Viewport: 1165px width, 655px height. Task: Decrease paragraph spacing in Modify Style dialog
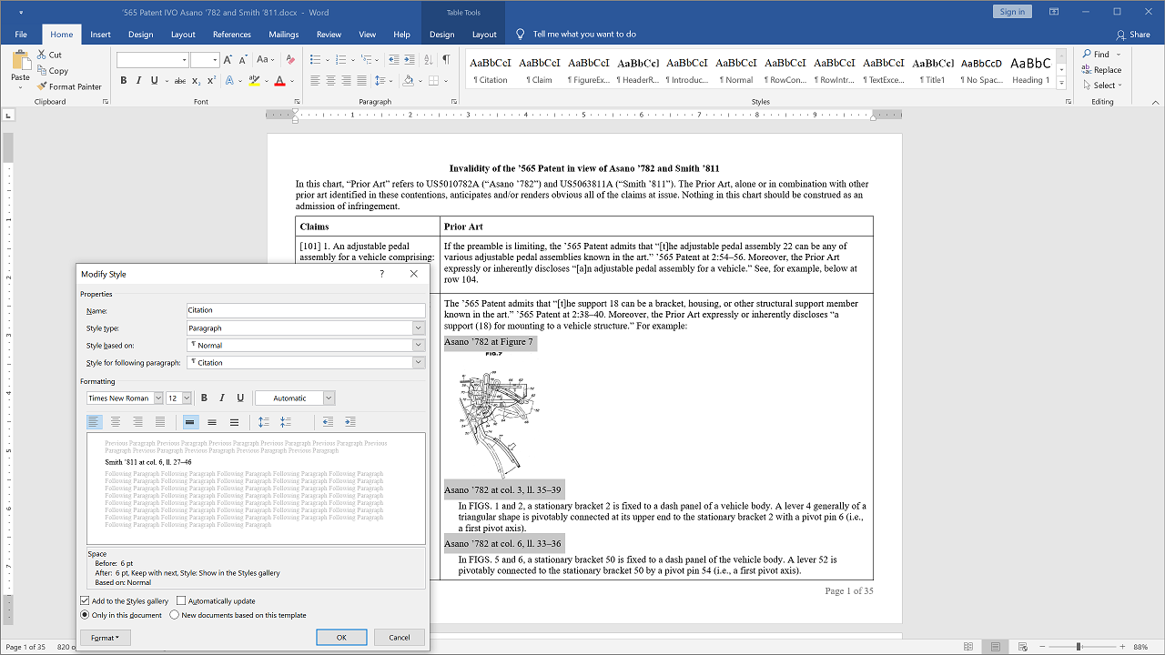tap(286, 422)
